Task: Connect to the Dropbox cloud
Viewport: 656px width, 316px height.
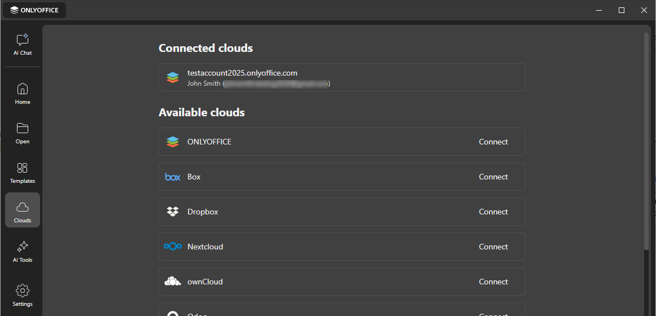Action: point(493,212)
